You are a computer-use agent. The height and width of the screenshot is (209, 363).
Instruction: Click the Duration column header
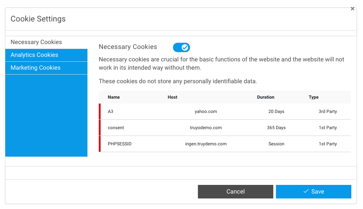[x=266, y=97]
